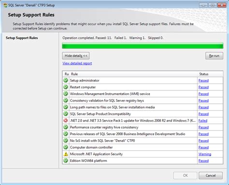Select 'SQL Server Setup Product Incompatibility' text
Viewport: 229px width, 185px height.
(x=100, y=114)
